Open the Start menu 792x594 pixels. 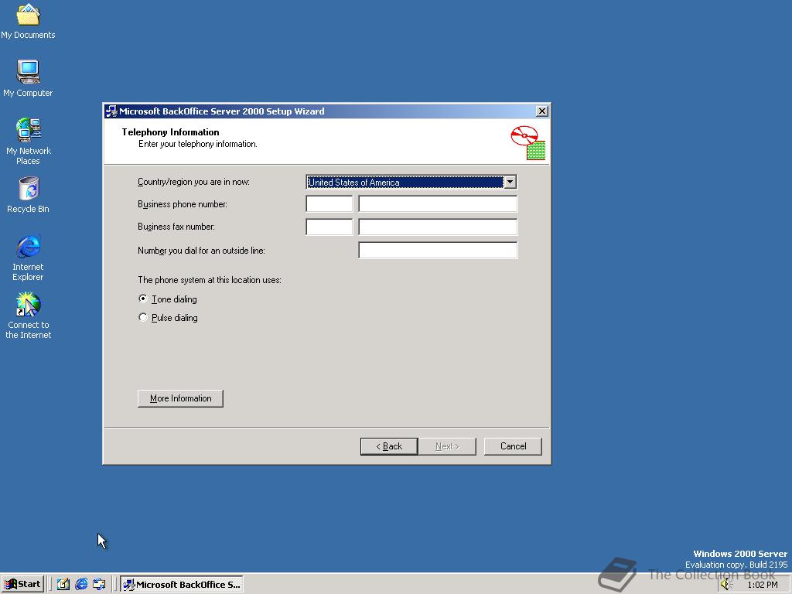(23, 584)
